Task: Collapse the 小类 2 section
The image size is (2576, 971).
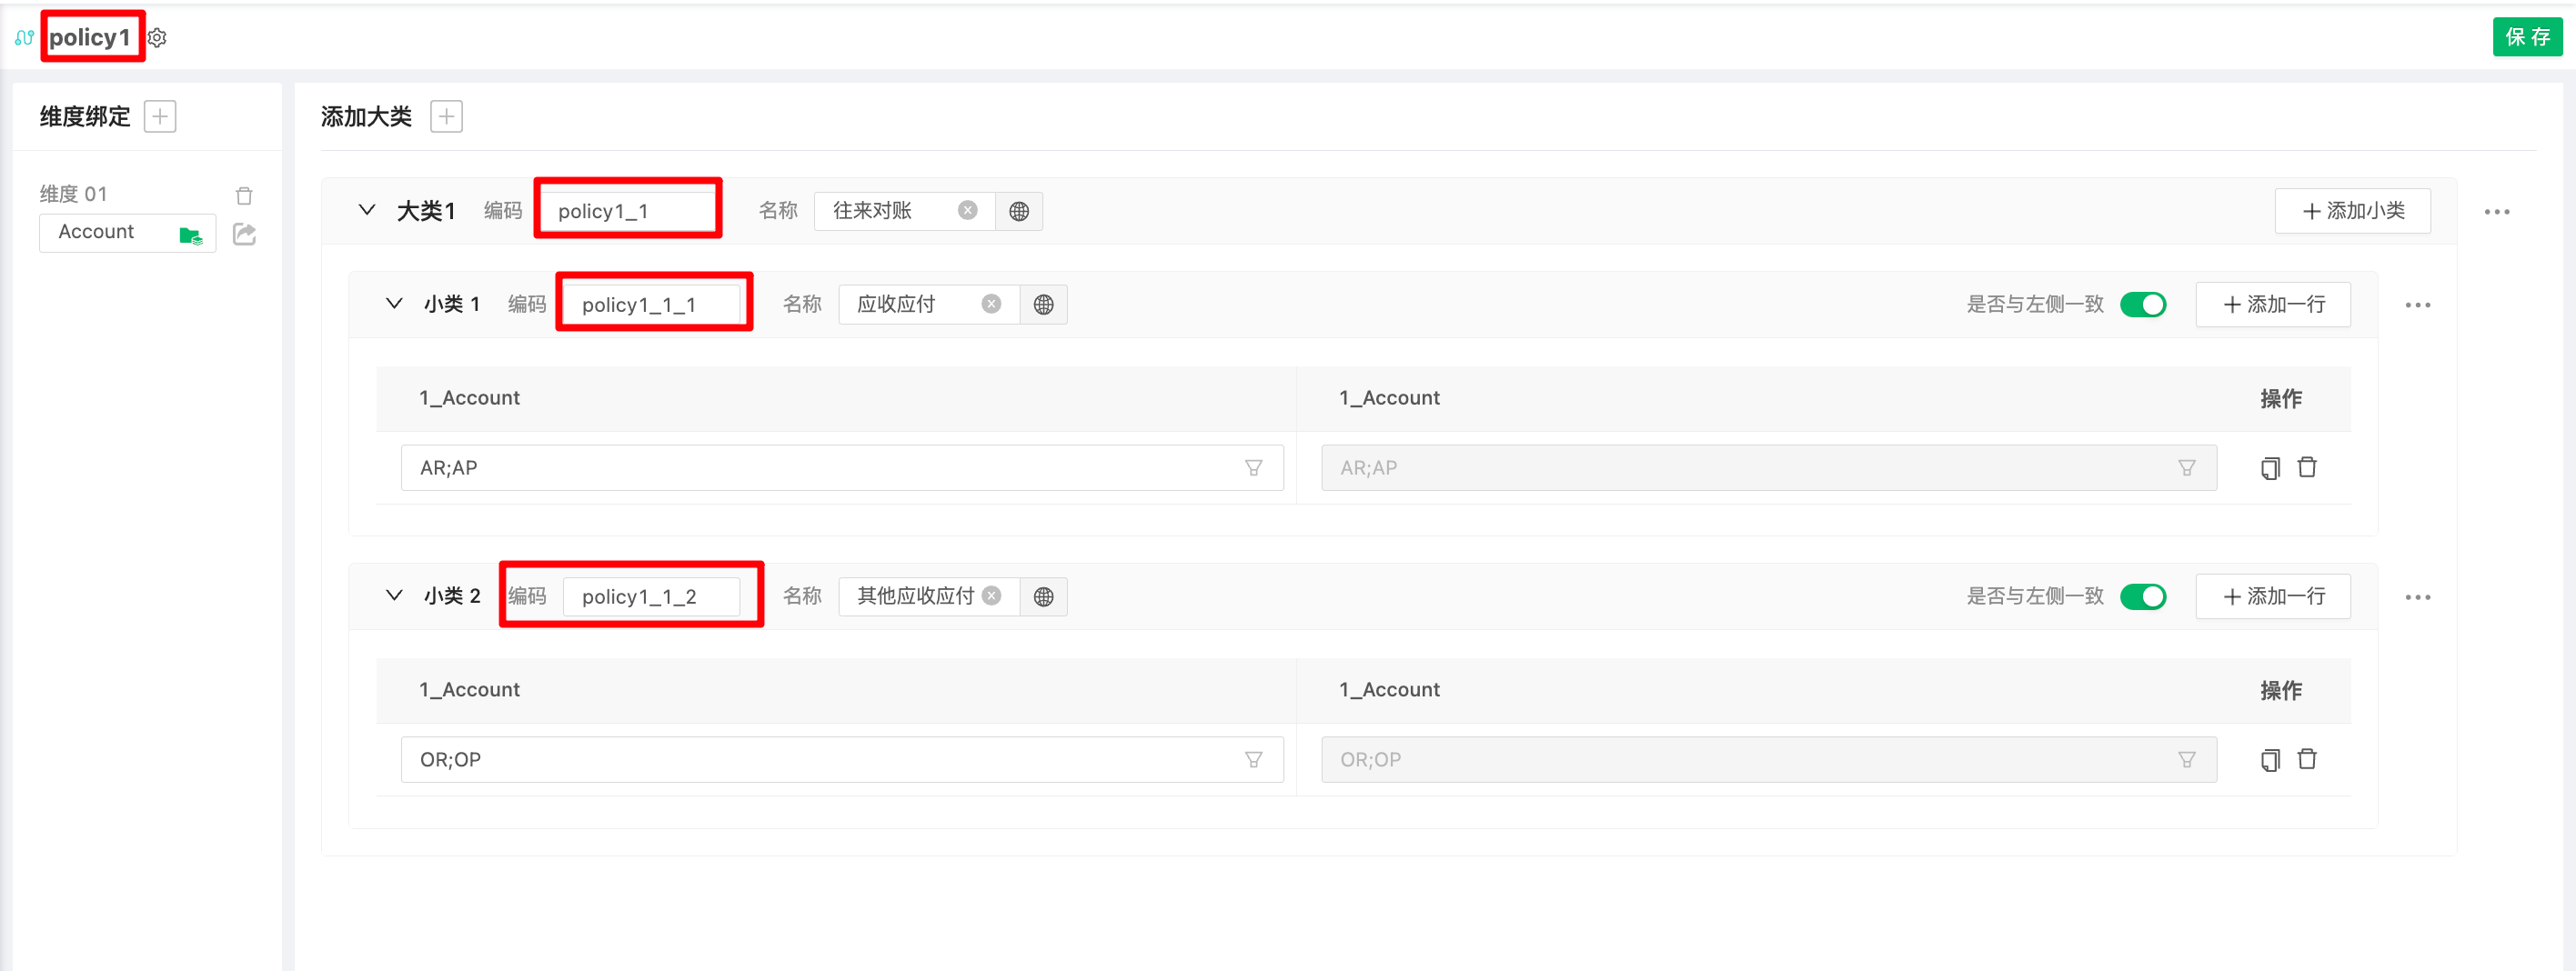Action: [x=394, y=595]
